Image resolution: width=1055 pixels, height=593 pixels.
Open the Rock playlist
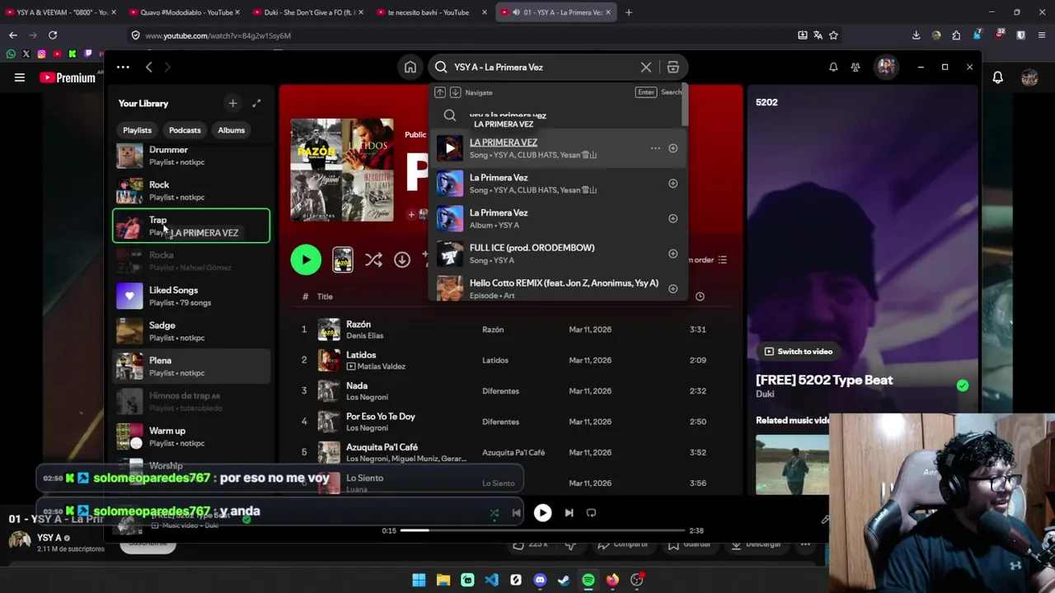tap(191, 191)
